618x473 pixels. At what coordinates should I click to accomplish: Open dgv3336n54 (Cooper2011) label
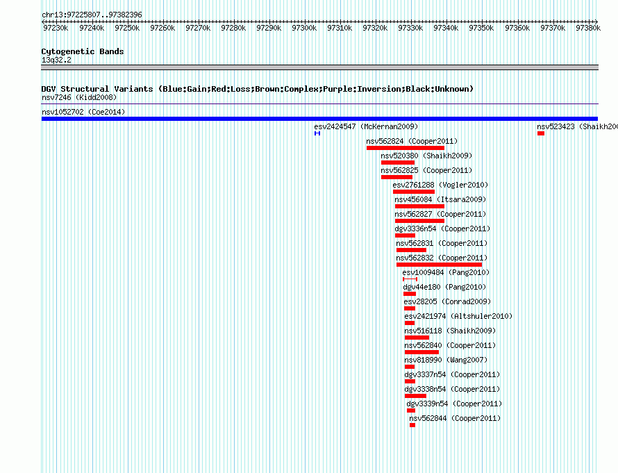tap(442, 229)
